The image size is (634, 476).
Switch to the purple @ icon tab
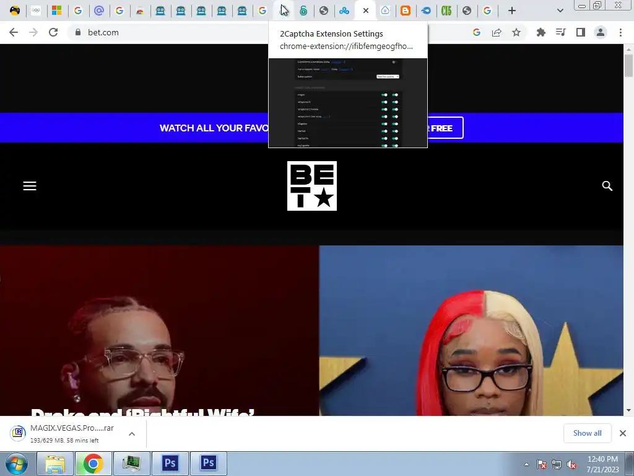click(x=98, y=11)
